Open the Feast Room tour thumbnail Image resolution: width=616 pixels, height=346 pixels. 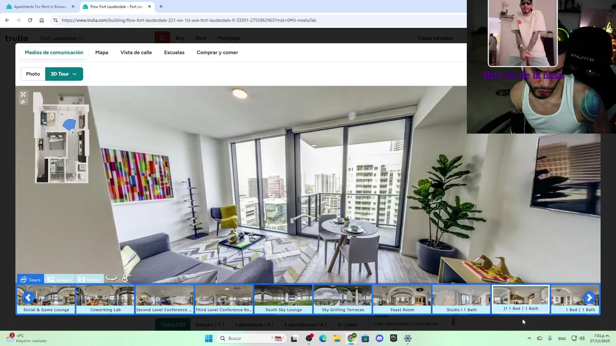tap(402, 299)
